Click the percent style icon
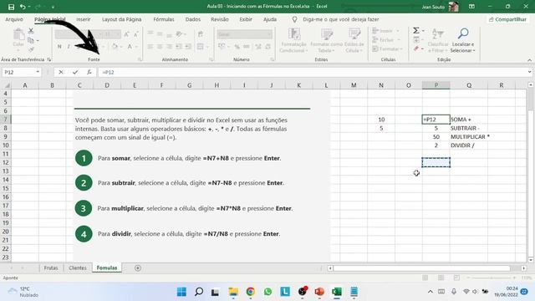 [237, 47]
